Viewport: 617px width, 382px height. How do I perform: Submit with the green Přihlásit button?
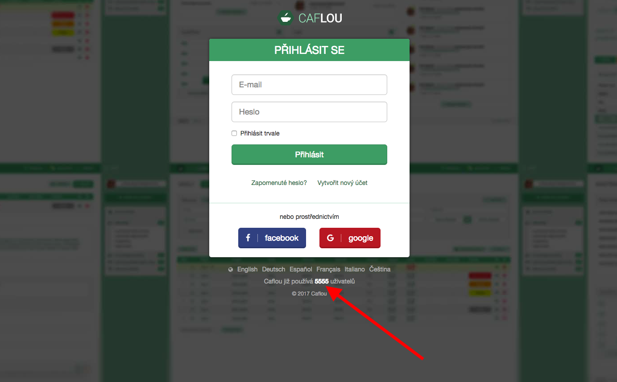309,155
